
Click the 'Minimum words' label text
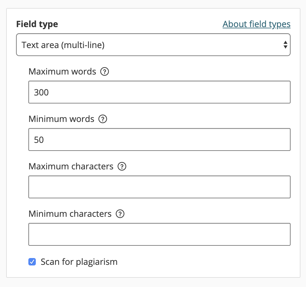click(61, 119)
